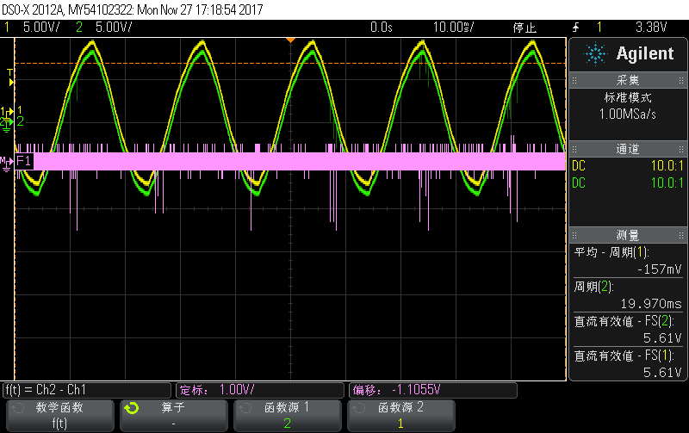The height and width of the screenshot is (433, 689).
Task: Click the 停止 run status indicator
Action: click(x=525, y=28)
